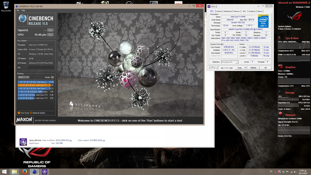Run the OpenGL benchmark test
This screenshot has width=311, height=175.
50,30
